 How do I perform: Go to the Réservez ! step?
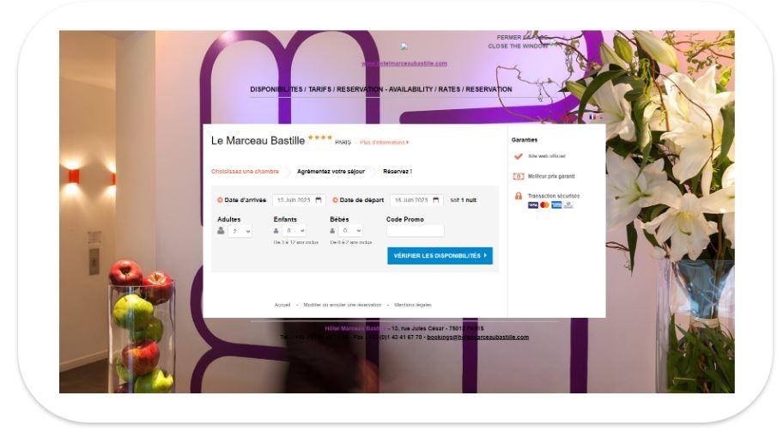(x=398, y=171)
